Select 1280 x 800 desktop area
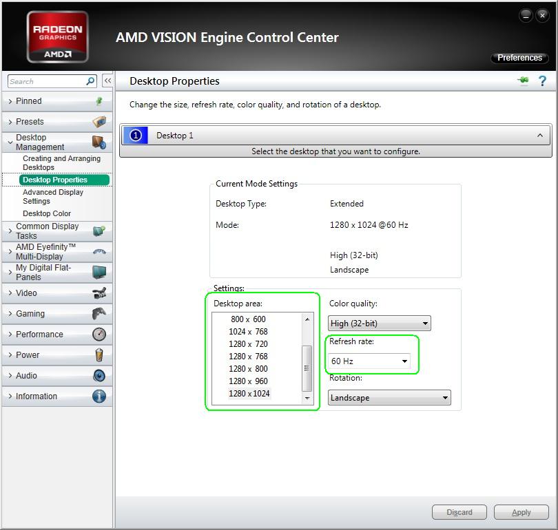Image resolution: width=558 pixels, height=530 pixels. (249, 369)
